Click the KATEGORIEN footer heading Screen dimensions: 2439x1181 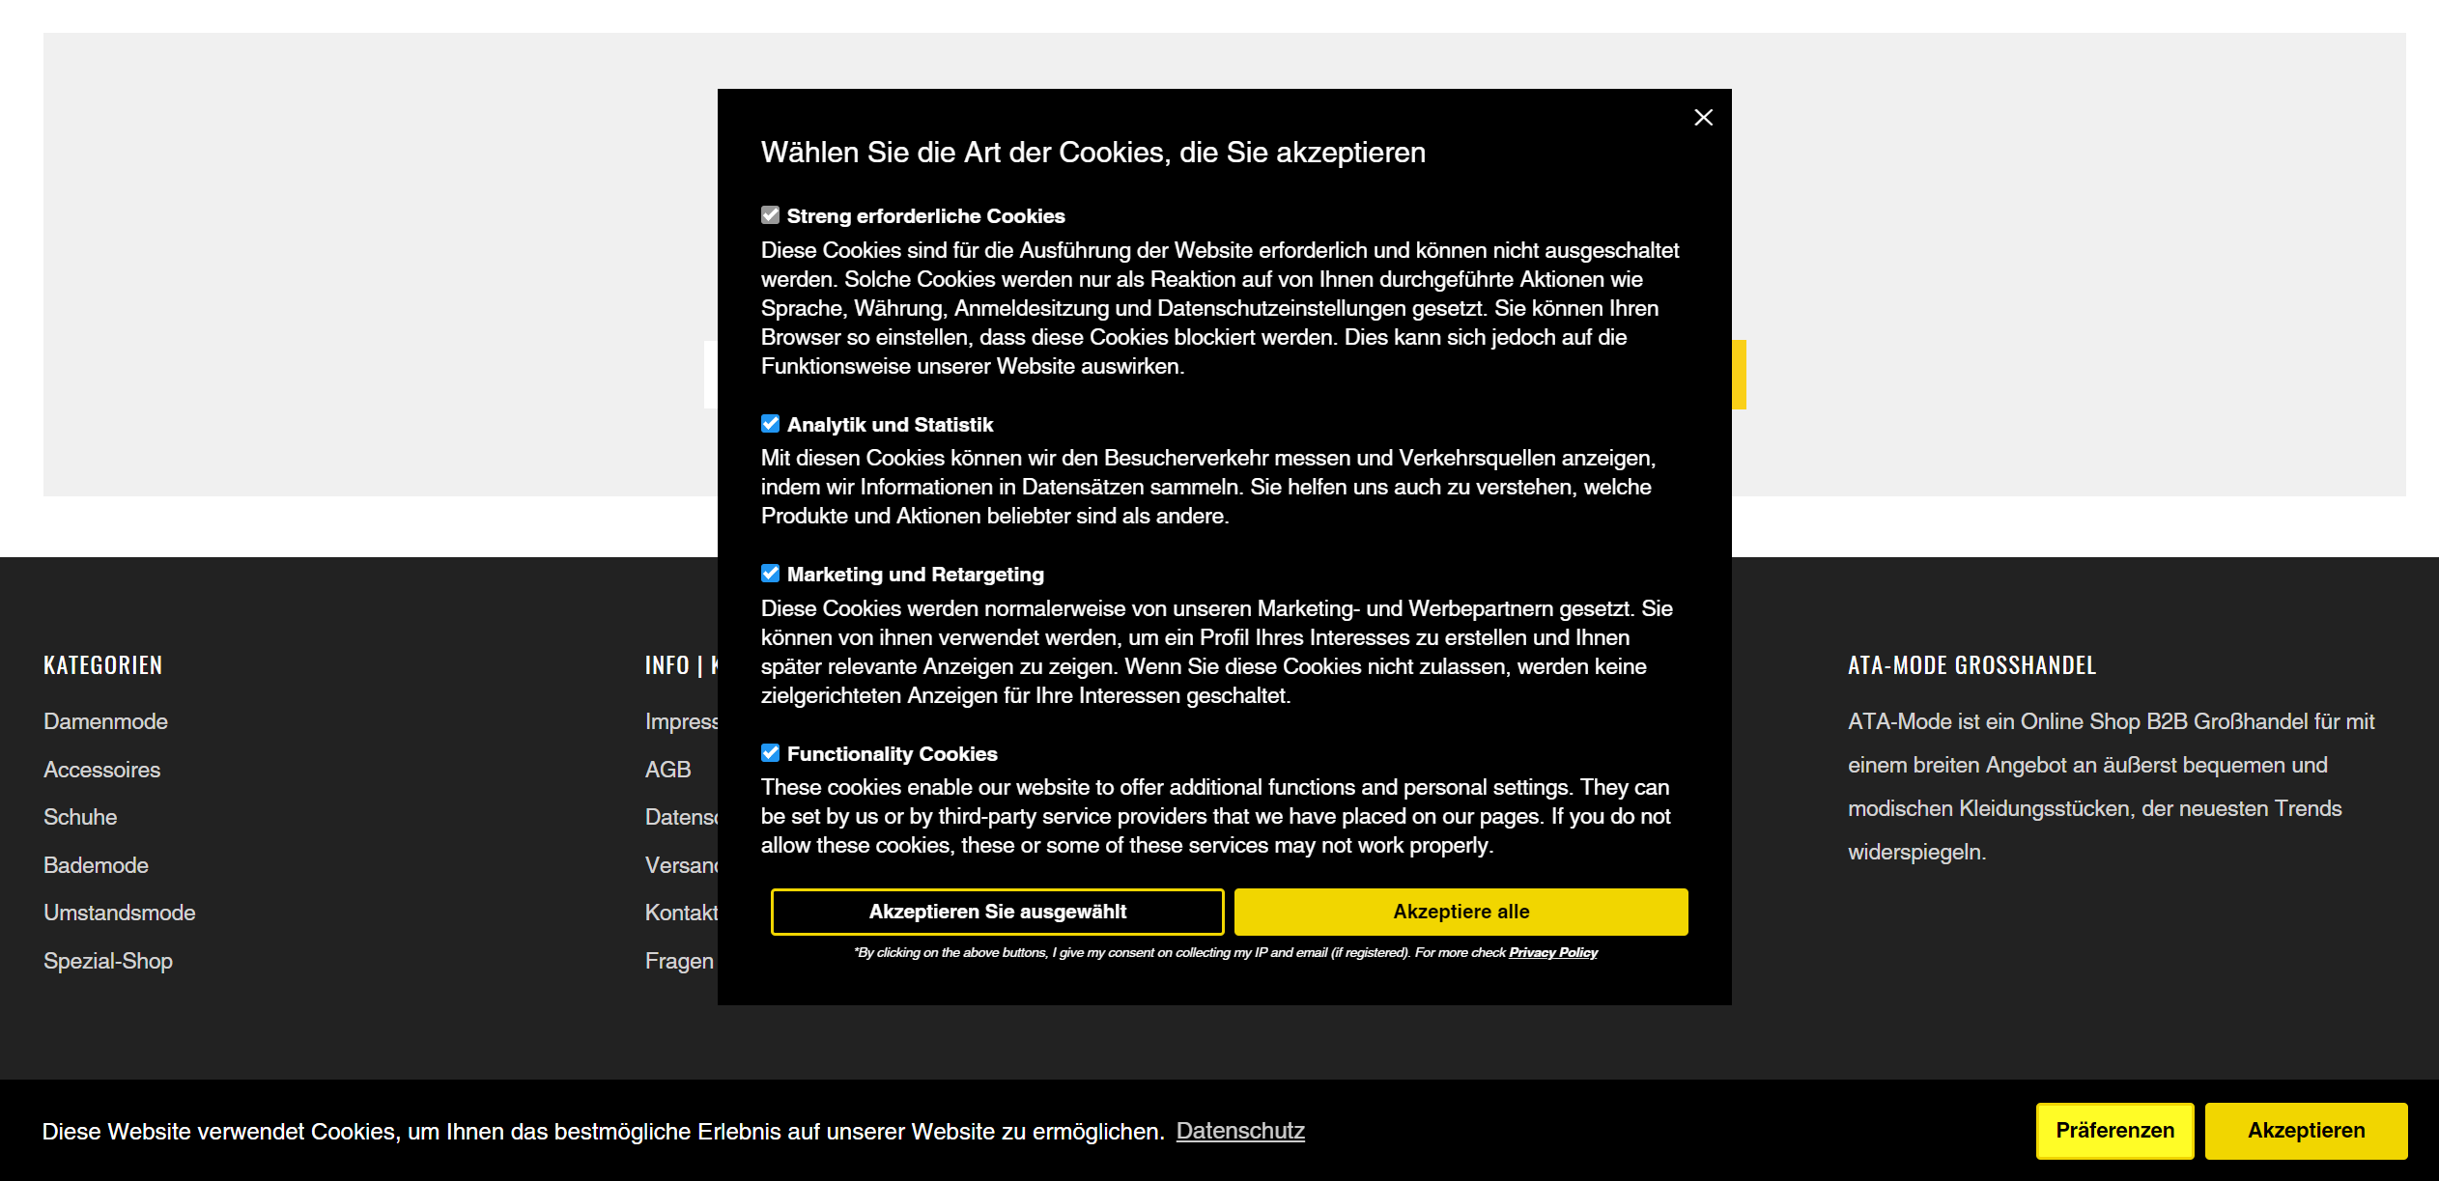click(103, 665)
